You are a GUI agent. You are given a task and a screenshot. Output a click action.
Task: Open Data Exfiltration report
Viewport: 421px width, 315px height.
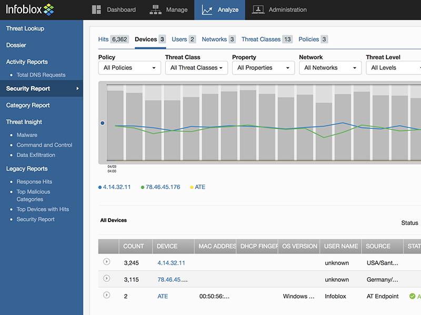pyautogui.click(x=36, y=155)
